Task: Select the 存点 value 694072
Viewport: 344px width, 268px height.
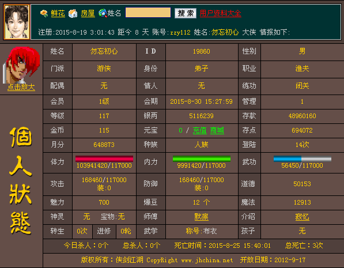Action: point(302,130)
